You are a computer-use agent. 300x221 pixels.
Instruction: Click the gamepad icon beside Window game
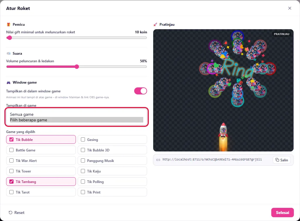click(x=8, y=82)
